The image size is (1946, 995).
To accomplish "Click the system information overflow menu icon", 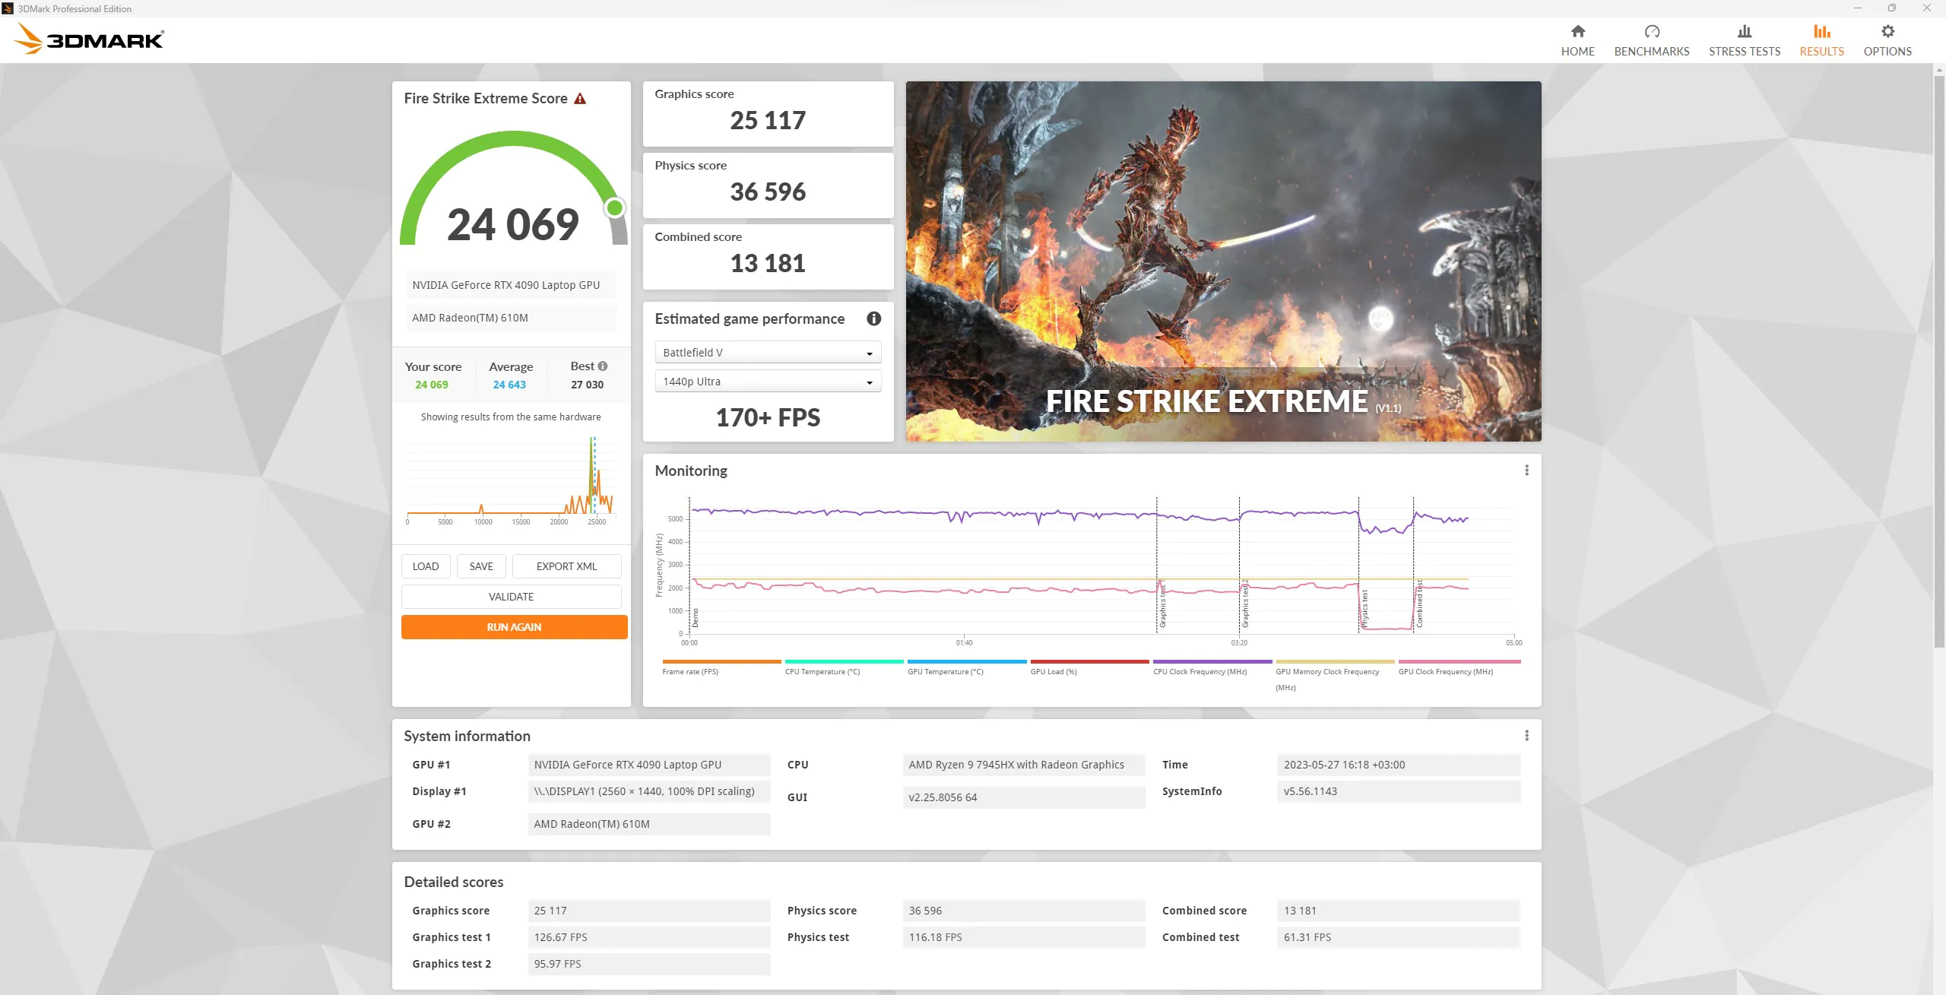I will (1526, 735).
